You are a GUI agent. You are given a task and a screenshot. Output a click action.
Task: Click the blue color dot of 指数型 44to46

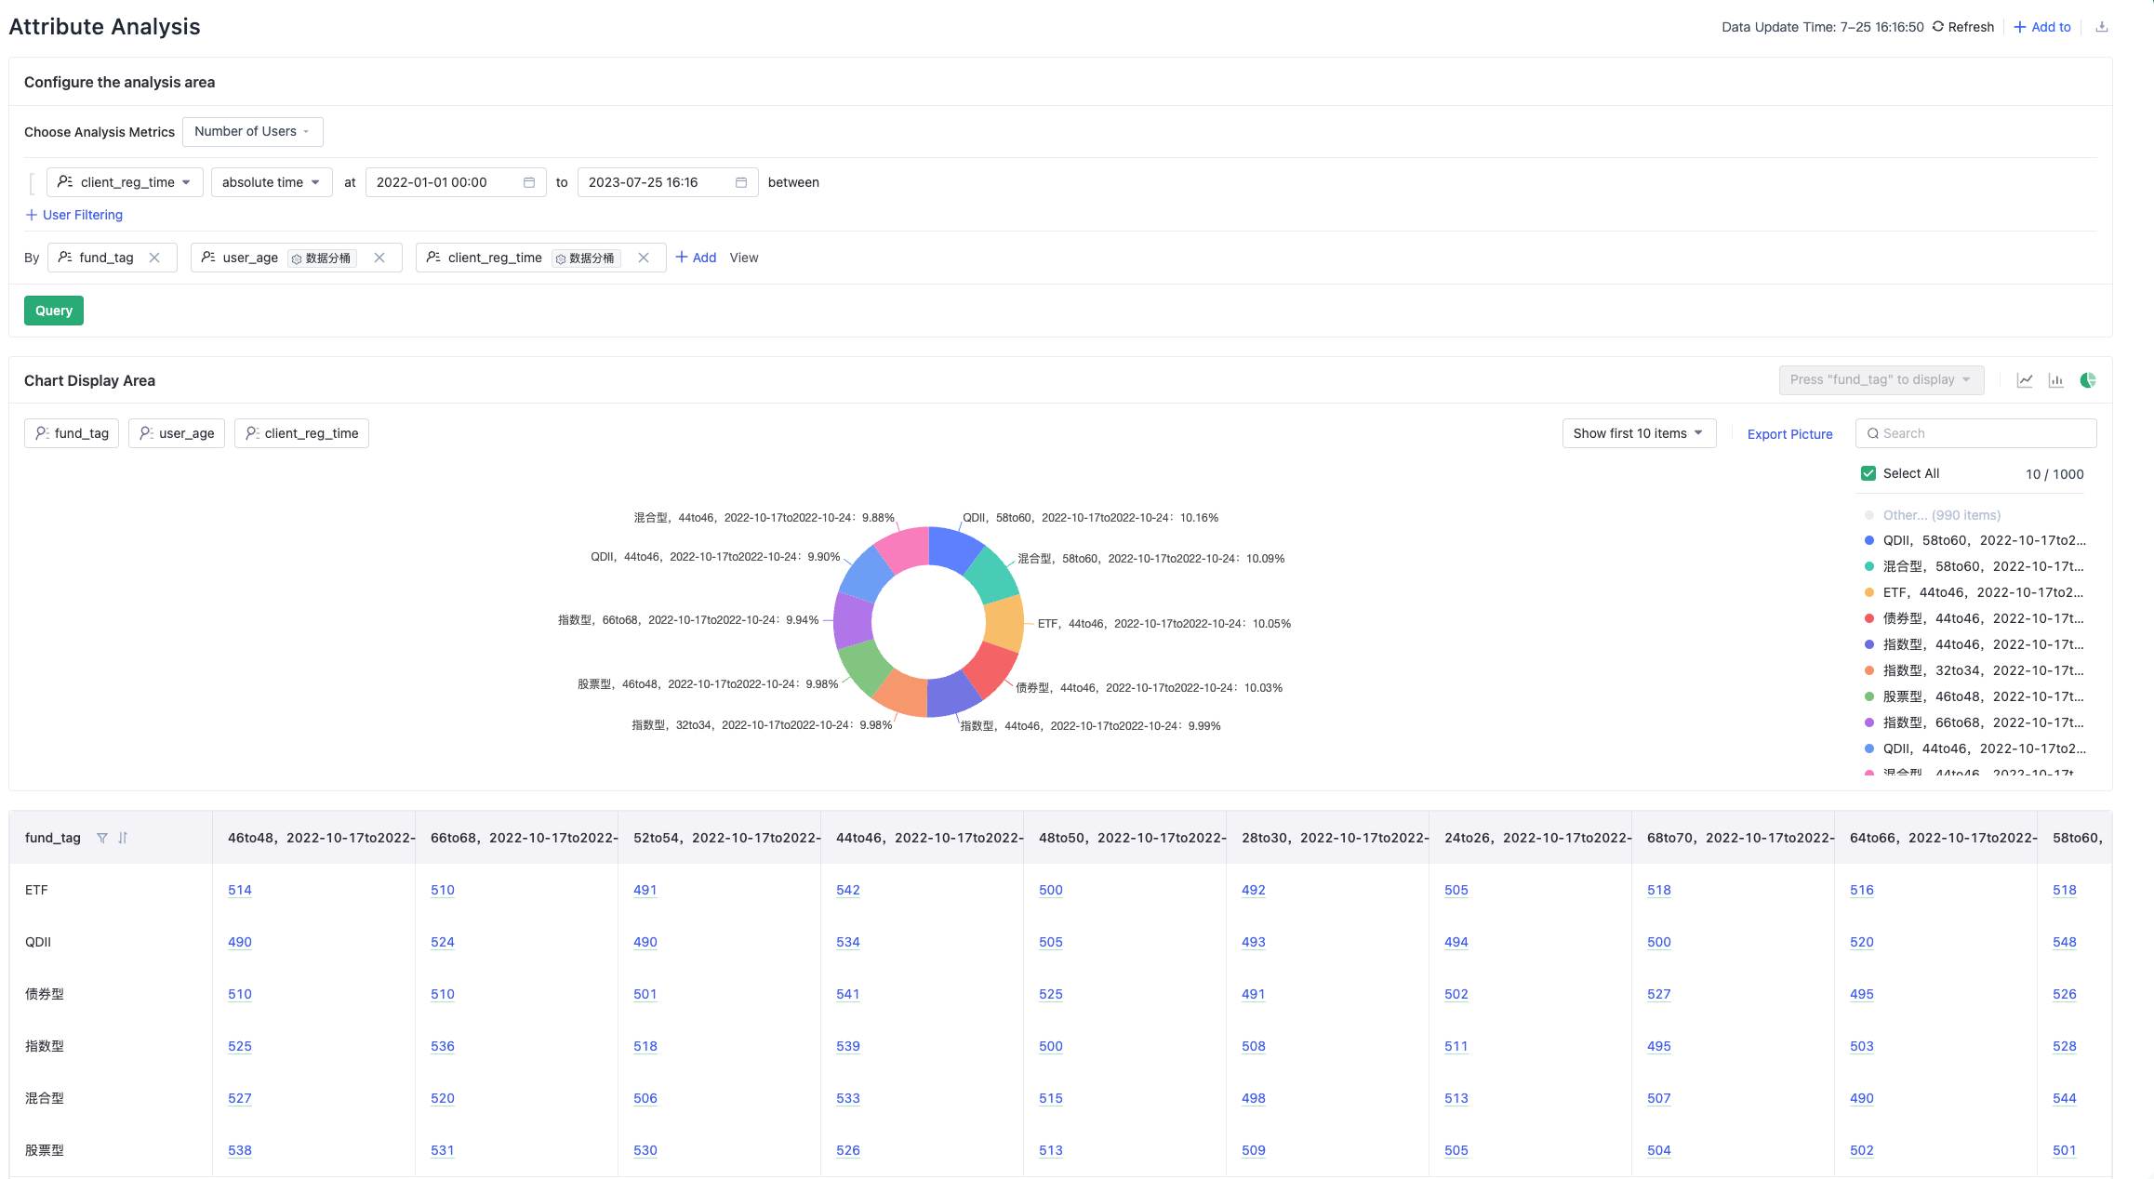(x=1868, y=644)
